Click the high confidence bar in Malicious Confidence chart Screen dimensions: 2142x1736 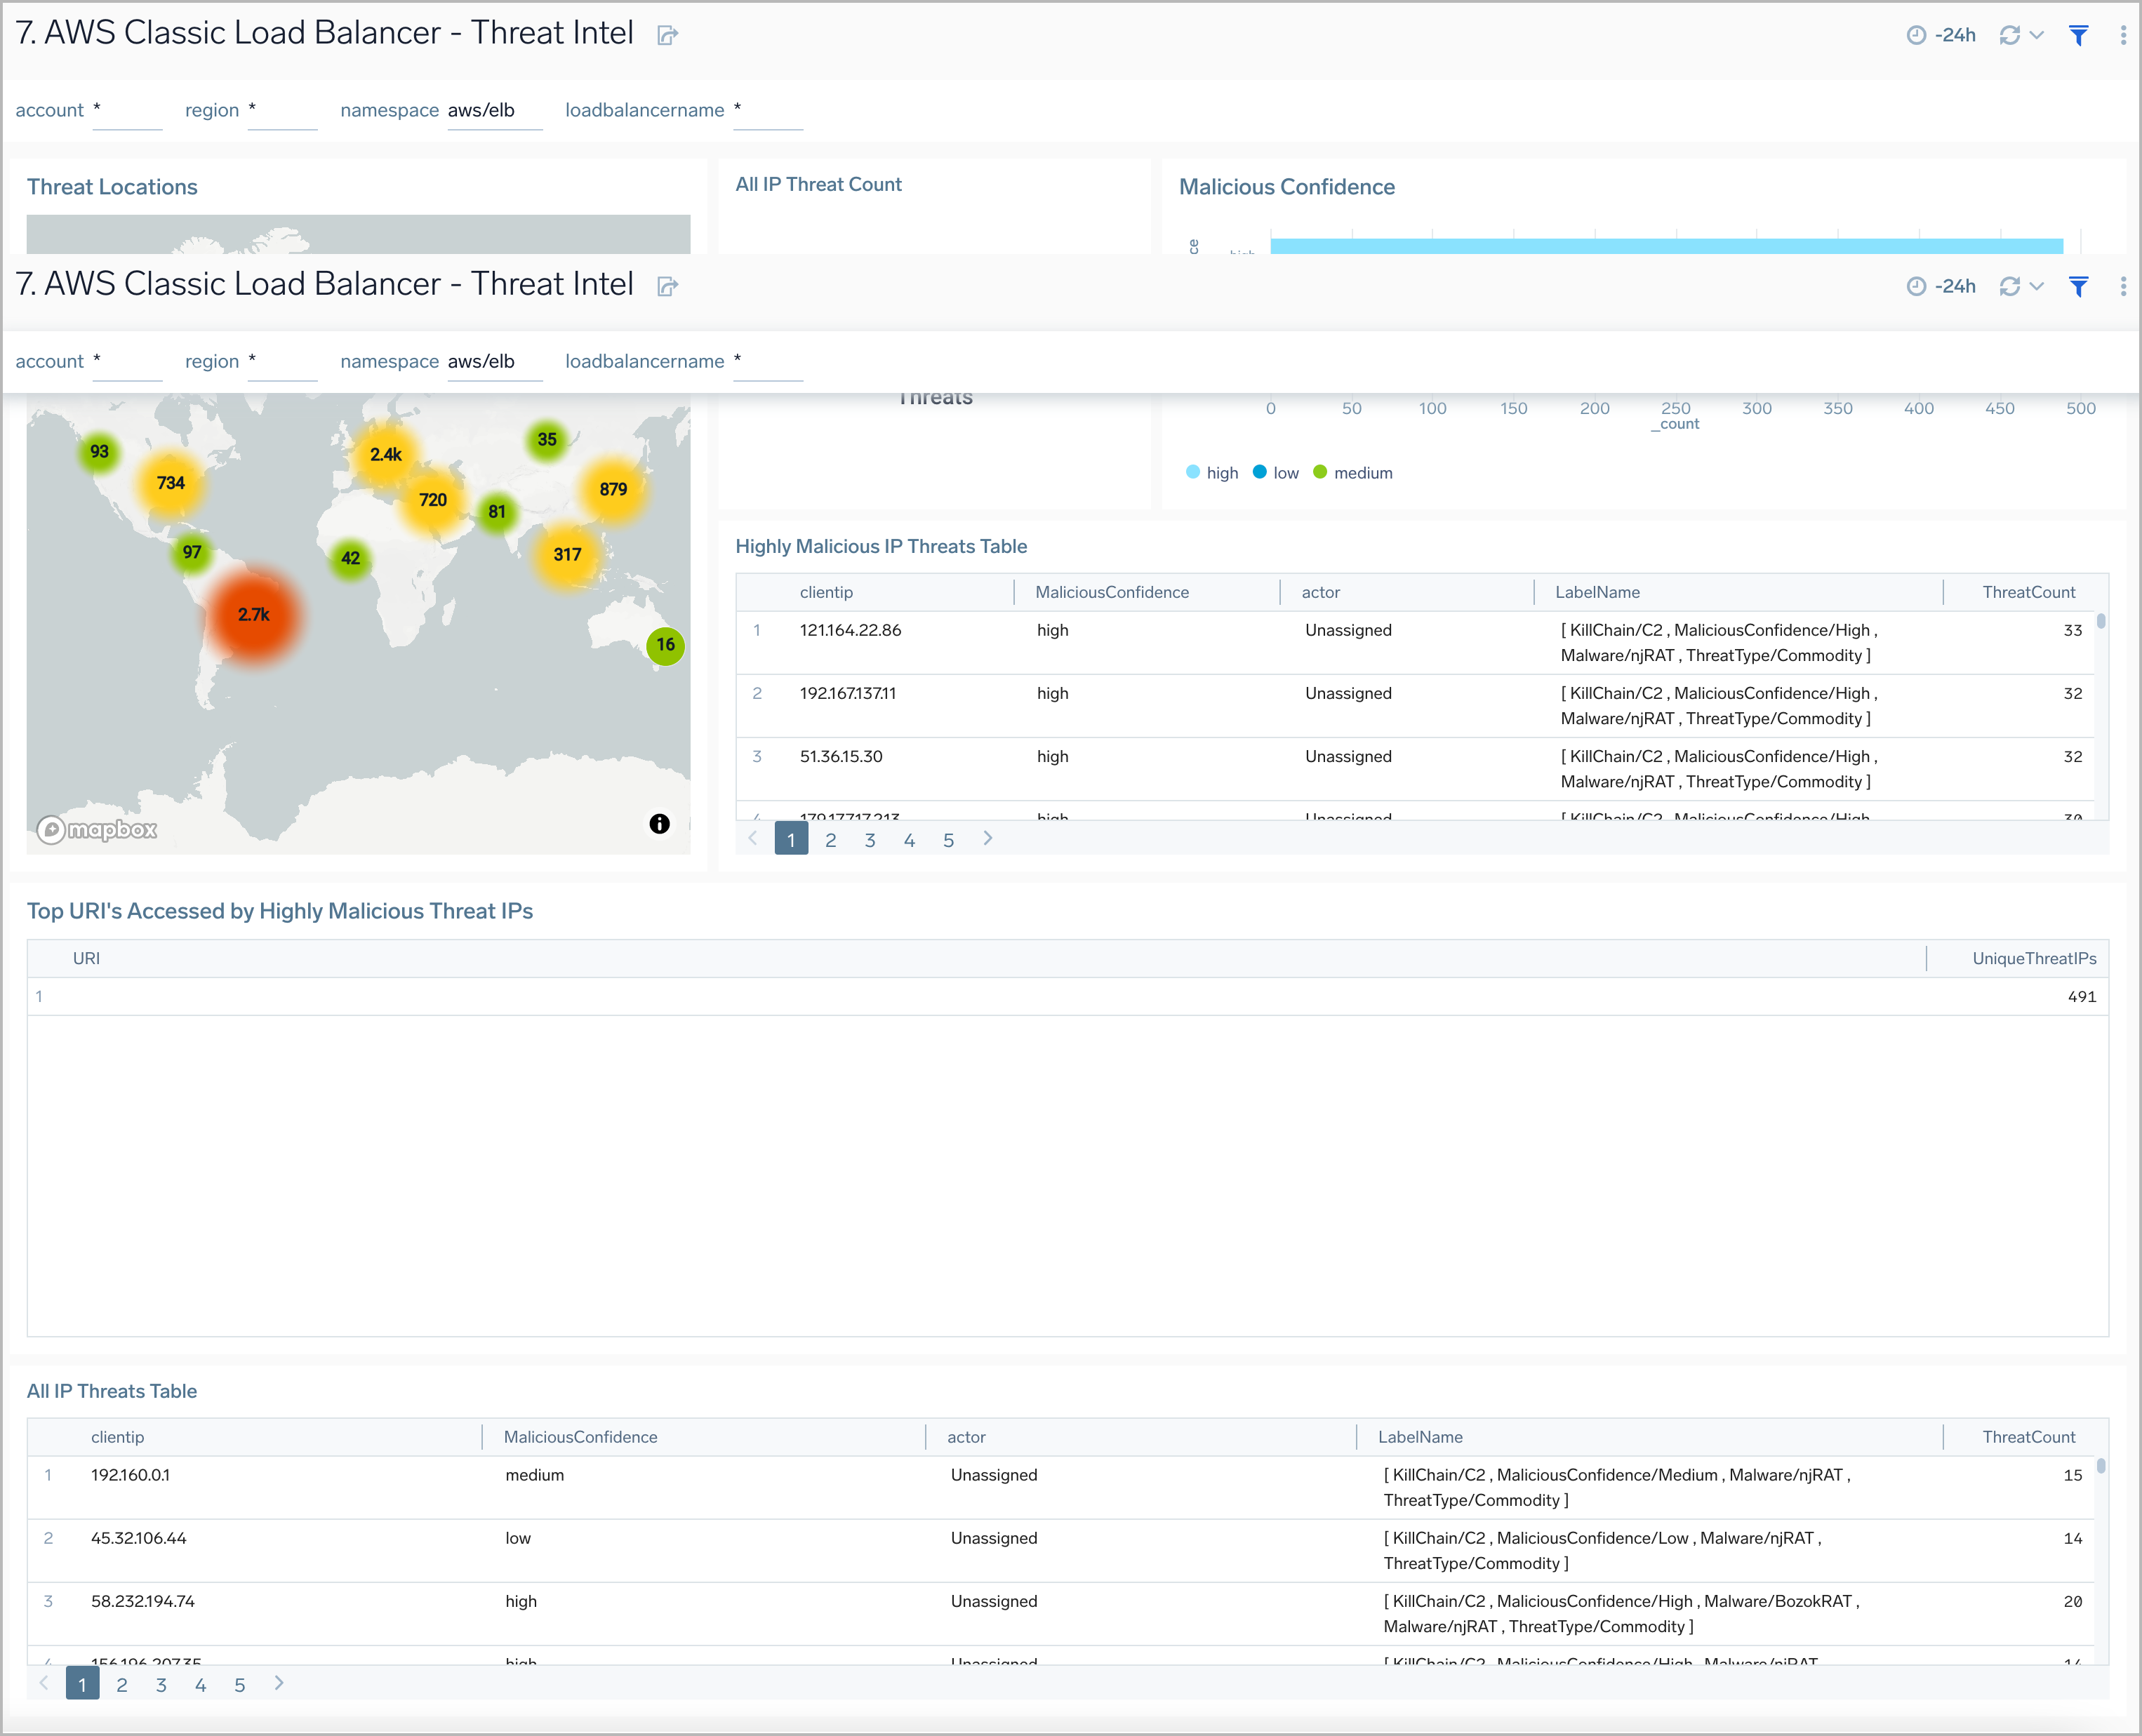1666,246
